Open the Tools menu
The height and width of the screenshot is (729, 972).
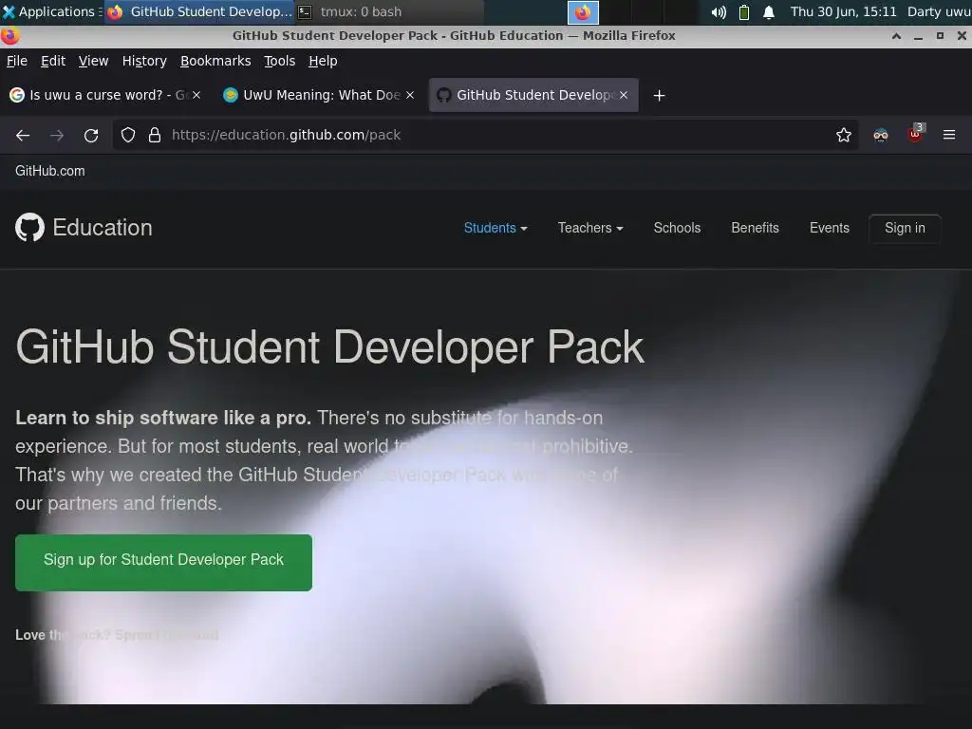pyautogui.click(x=280, y=61)
